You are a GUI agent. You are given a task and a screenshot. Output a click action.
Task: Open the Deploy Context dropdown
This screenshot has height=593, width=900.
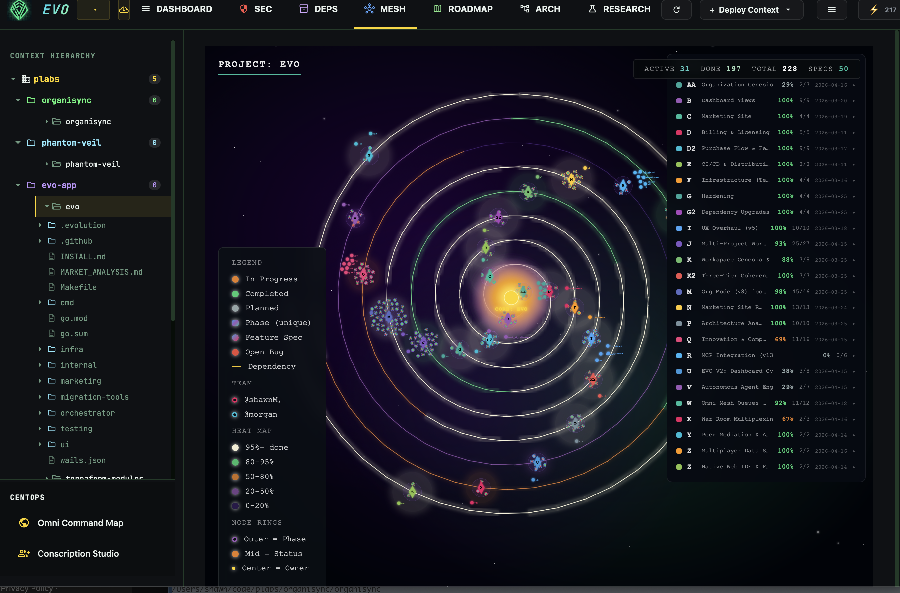pos(751,10)
